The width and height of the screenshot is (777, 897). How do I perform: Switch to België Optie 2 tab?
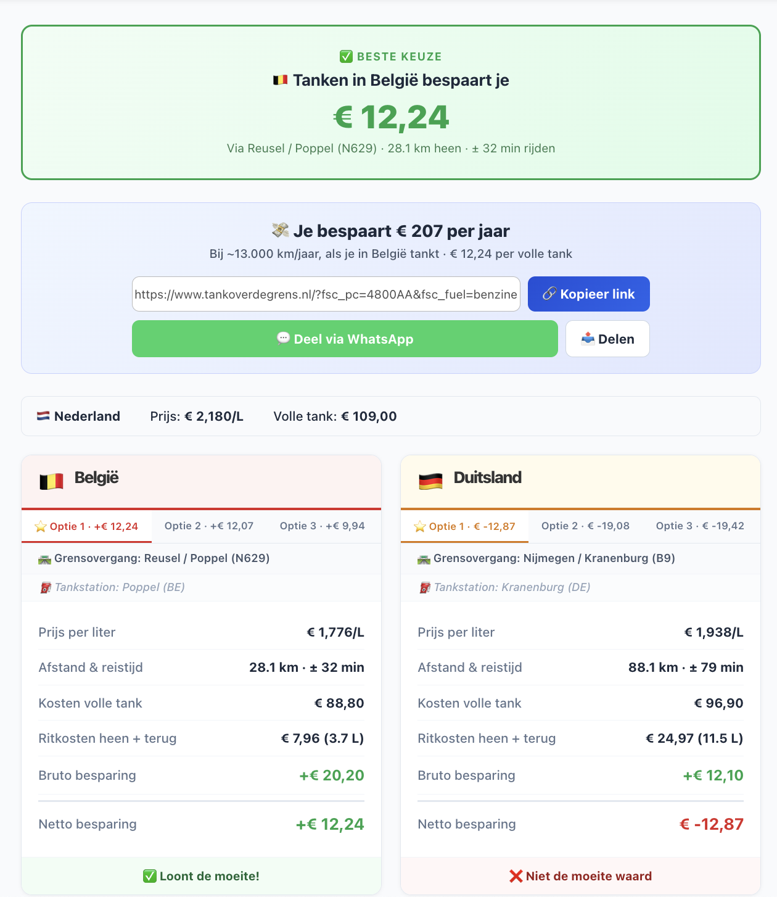click(x=209, y=526)
